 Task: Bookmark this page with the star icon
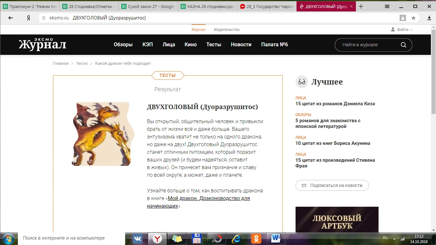pyautogui.click(x=413, y=18)
